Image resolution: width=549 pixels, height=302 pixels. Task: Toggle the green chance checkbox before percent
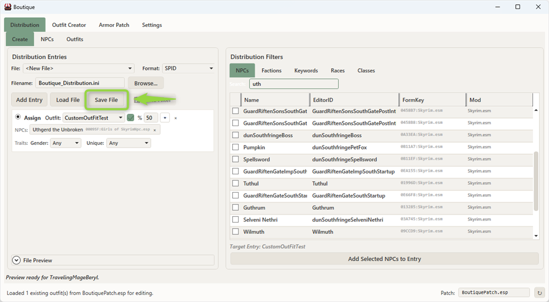130,118
